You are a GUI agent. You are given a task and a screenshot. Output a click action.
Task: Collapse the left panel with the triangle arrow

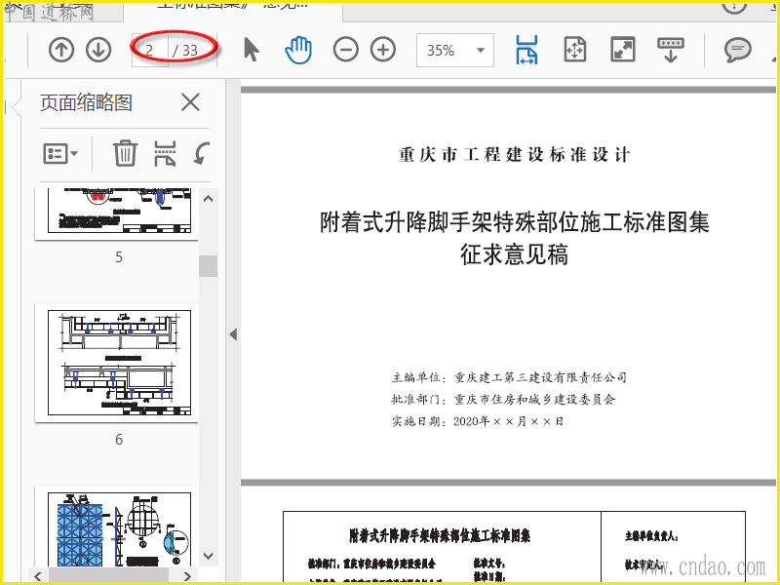[x=233, y=334]
